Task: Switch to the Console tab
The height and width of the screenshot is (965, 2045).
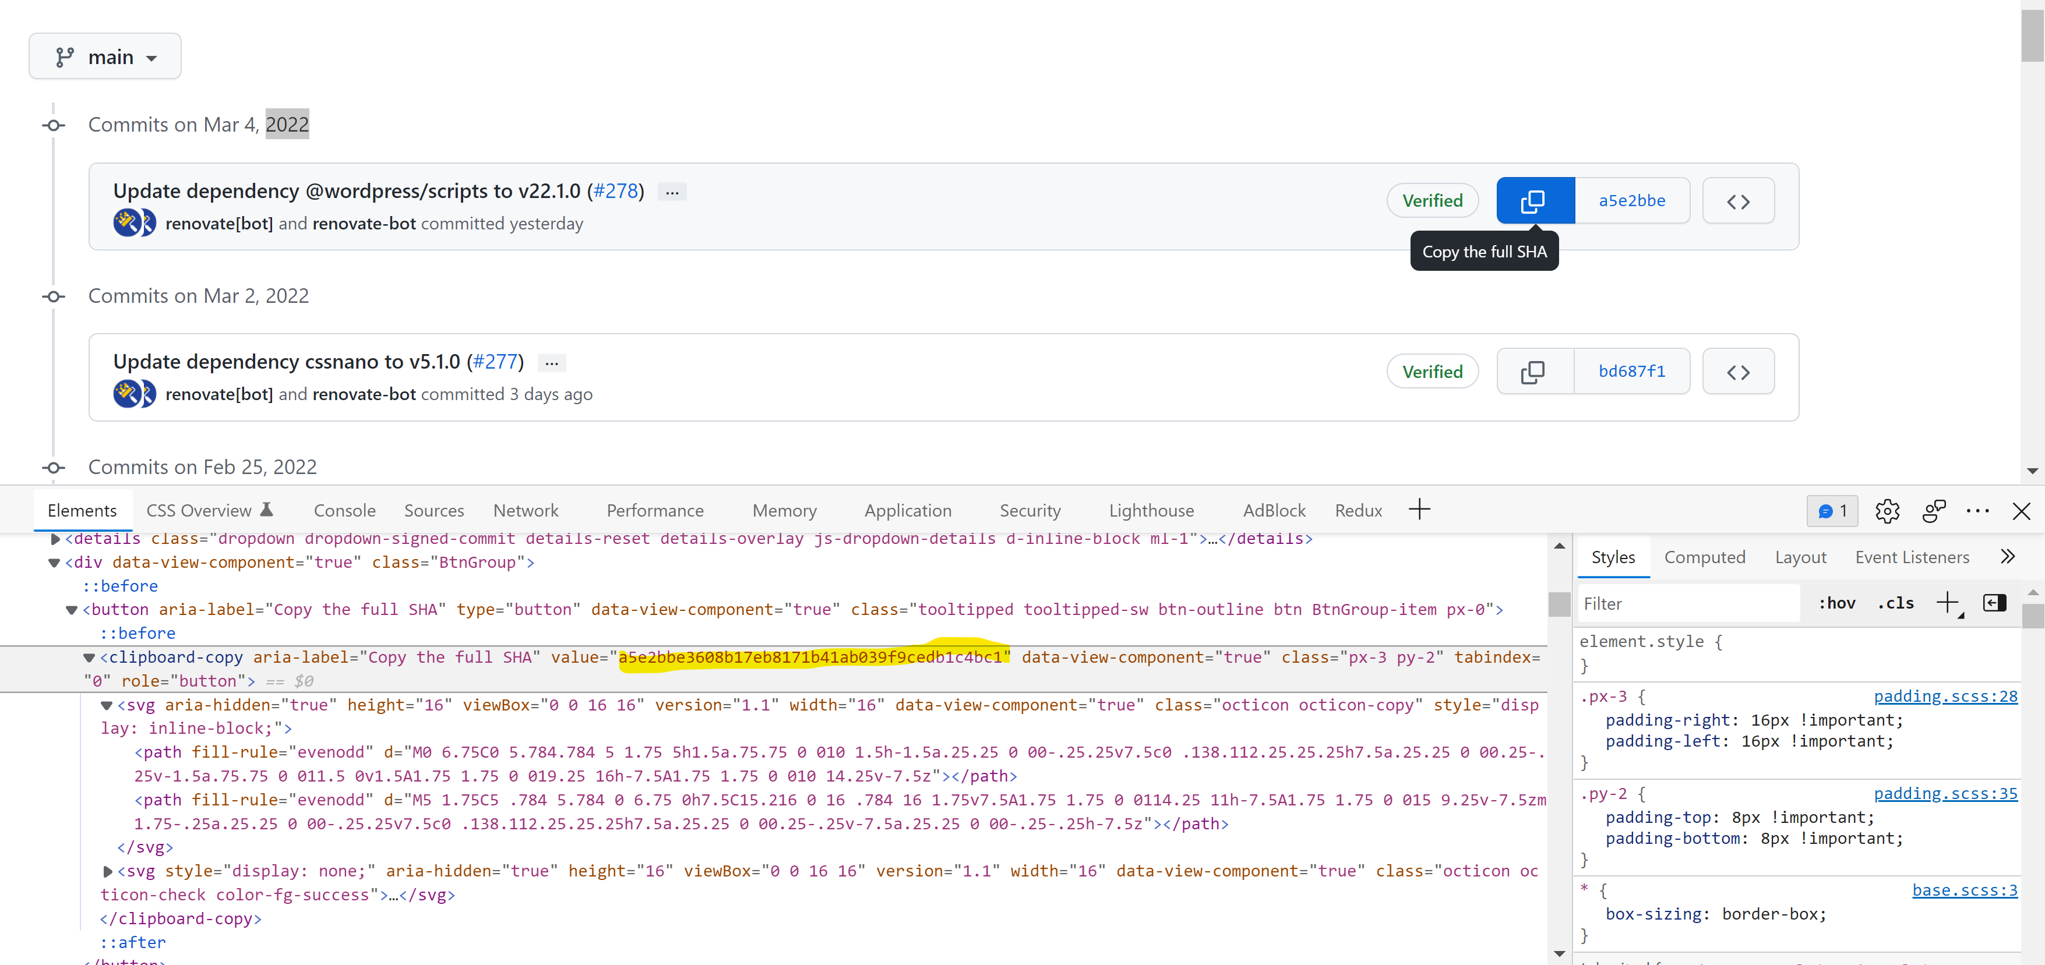Action: click(x=344, y=511)
